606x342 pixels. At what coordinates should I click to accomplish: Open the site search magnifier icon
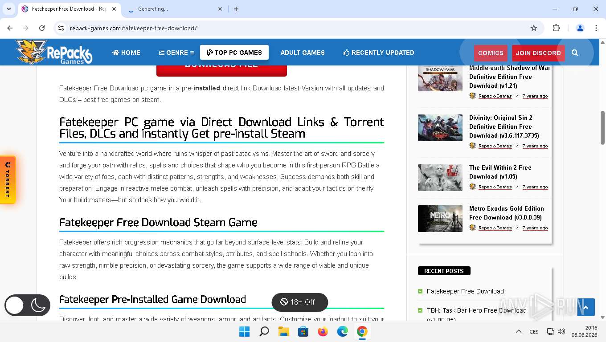coord(575,53)
